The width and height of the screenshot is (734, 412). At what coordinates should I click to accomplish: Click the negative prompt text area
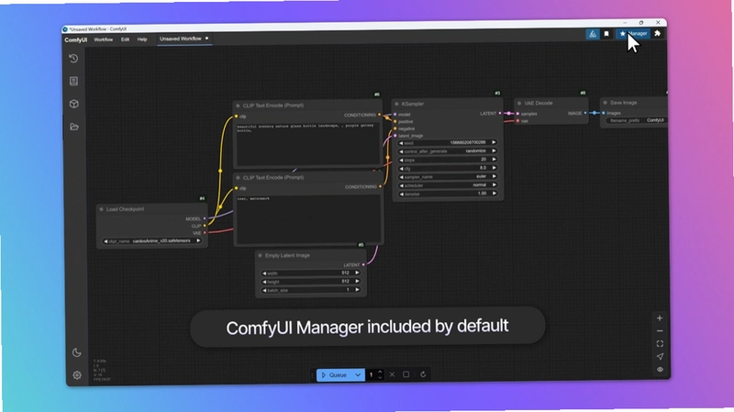308,219
